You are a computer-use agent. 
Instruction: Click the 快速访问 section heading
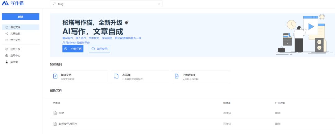pyautogui.click(x=56, y=64)
